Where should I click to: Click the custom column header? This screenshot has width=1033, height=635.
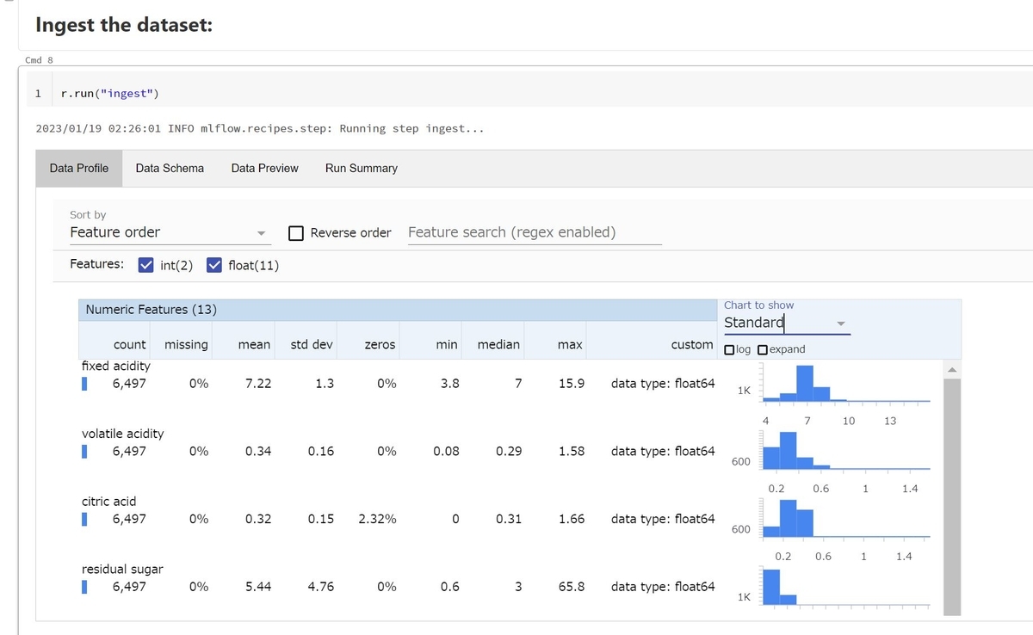tap(692, 344)
